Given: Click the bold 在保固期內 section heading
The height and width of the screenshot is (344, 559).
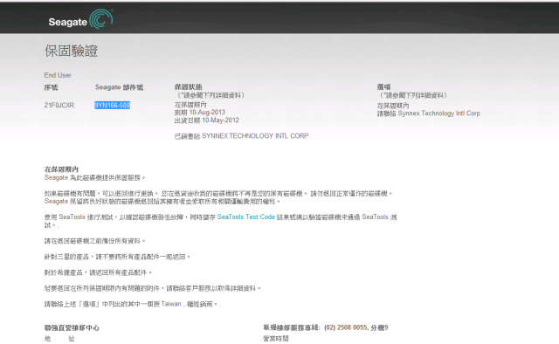Looking at the screenshot, I should [x=61, y=169].
